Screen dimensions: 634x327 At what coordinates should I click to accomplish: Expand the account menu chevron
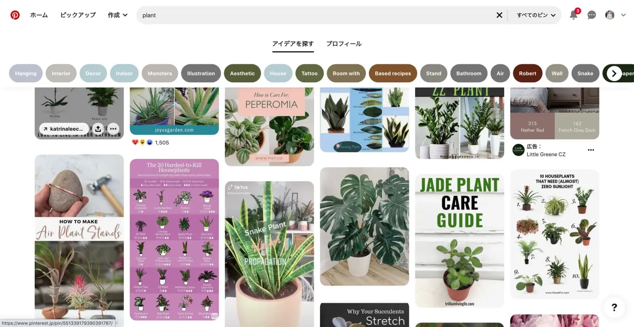click(x=623, y=15)
